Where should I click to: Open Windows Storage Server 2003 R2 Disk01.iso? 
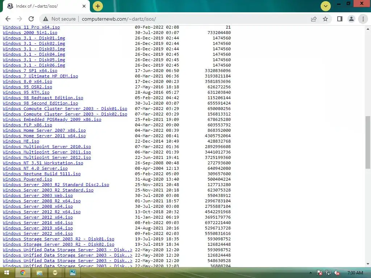(58, 239)
